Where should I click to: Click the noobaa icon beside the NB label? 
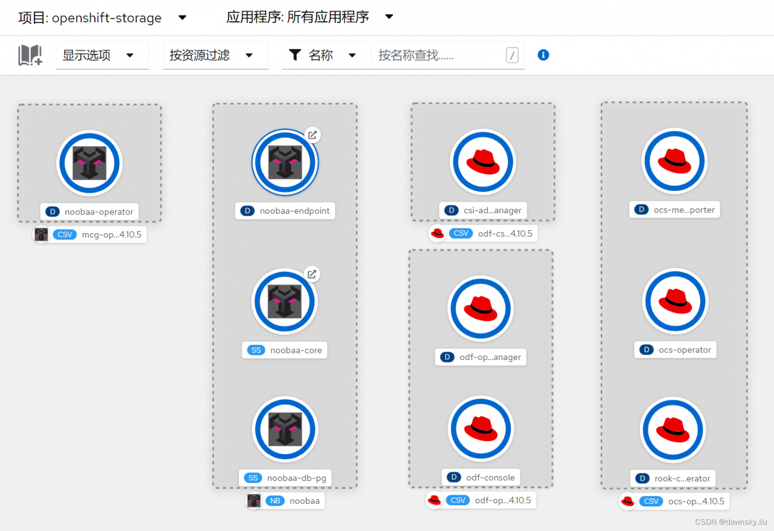254,501
